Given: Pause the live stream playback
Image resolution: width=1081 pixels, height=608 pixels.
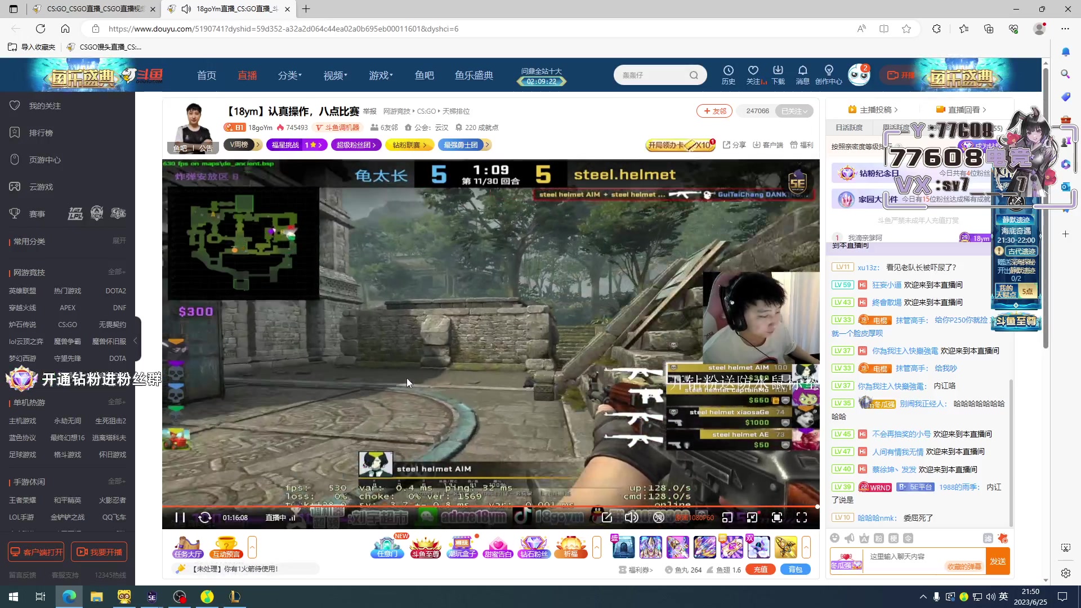Looking at the screenshot, I should click(180, 517).
